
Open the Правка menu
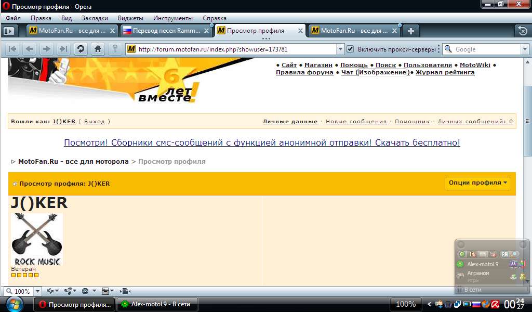(x=41, y=18)
